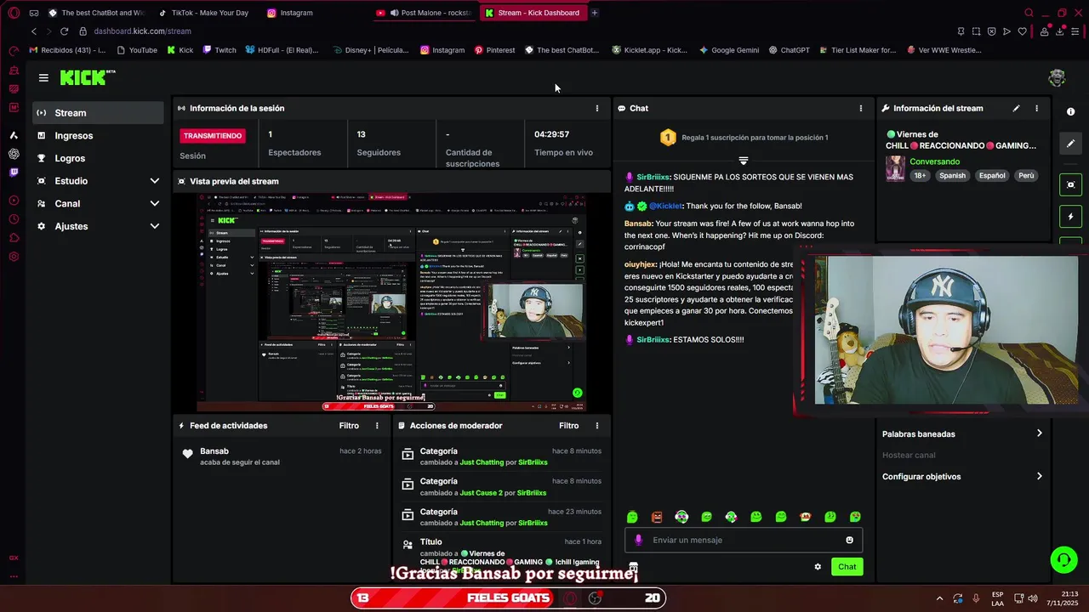The height and width of the screenshot is (612, 1089).
Task: Go to Stream in the sidebar
Action: 99,113
